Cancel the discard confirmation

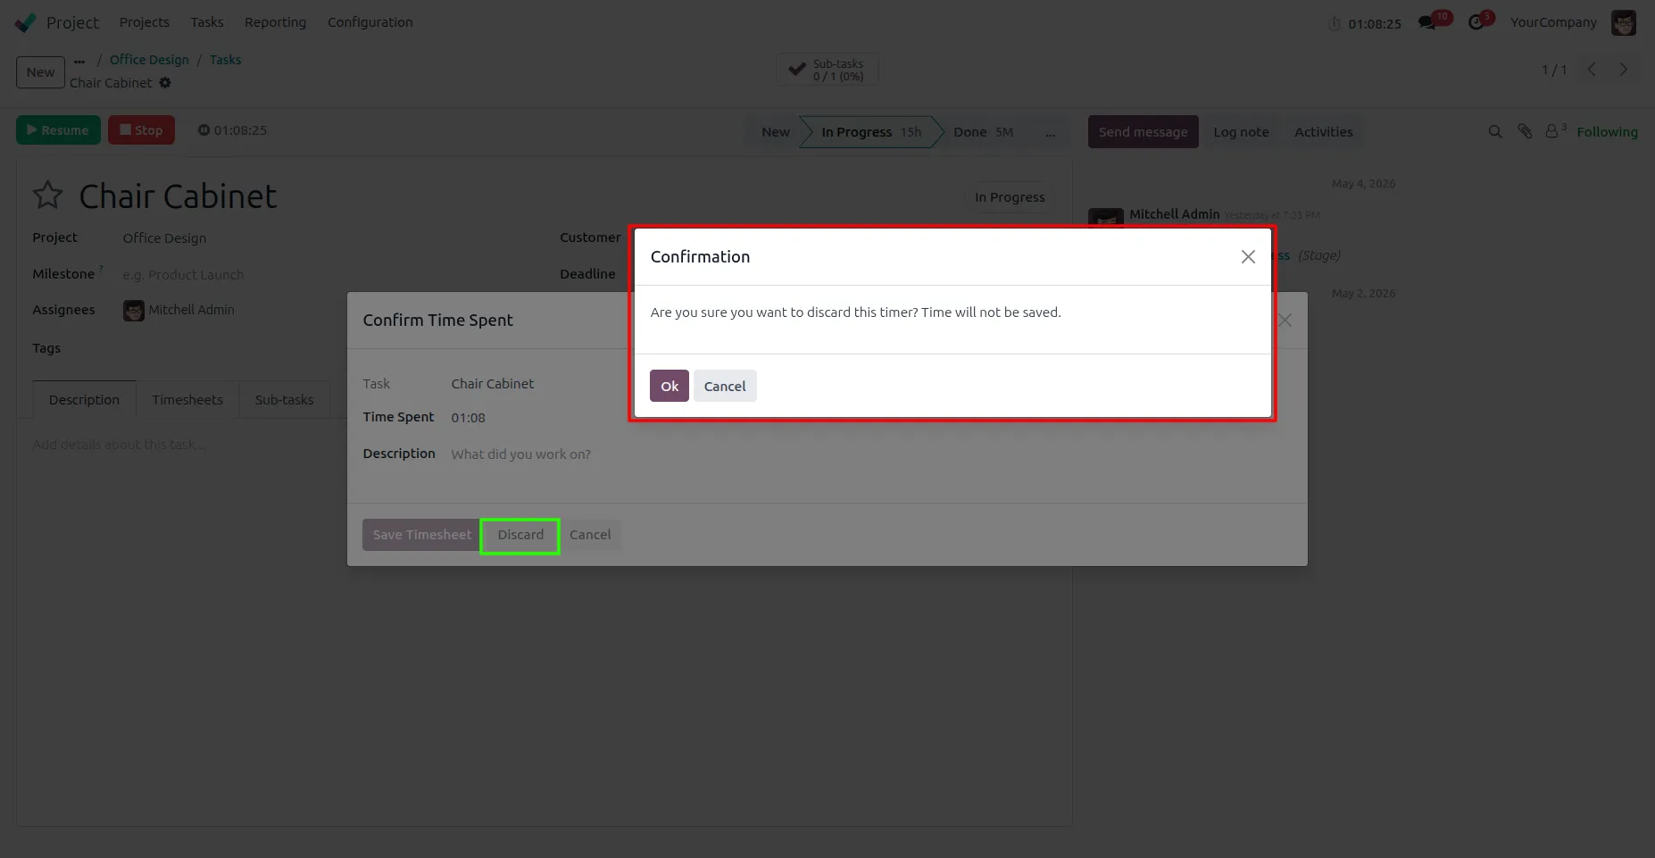pos(725,386)
